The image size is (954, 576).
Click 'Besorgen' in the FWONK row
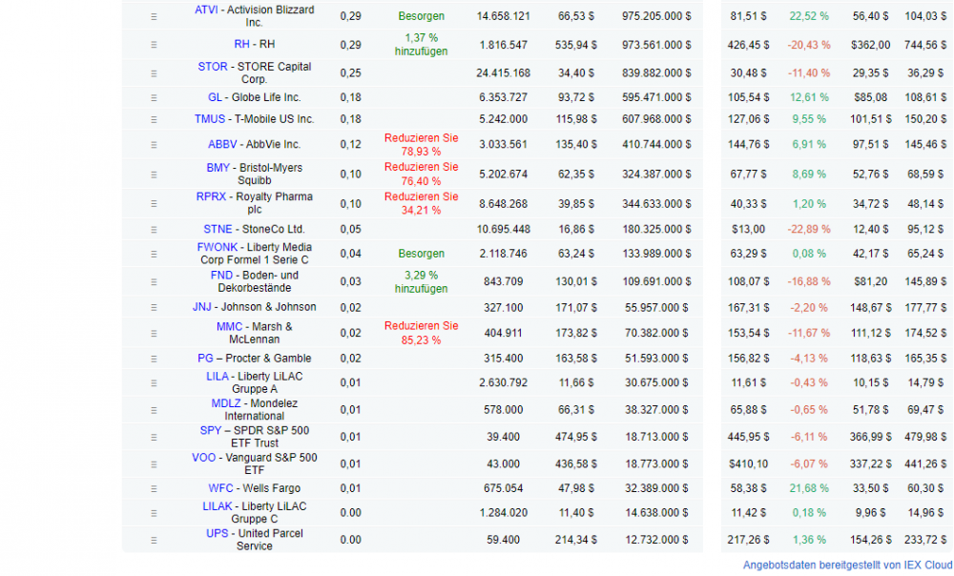coord(421,254)
